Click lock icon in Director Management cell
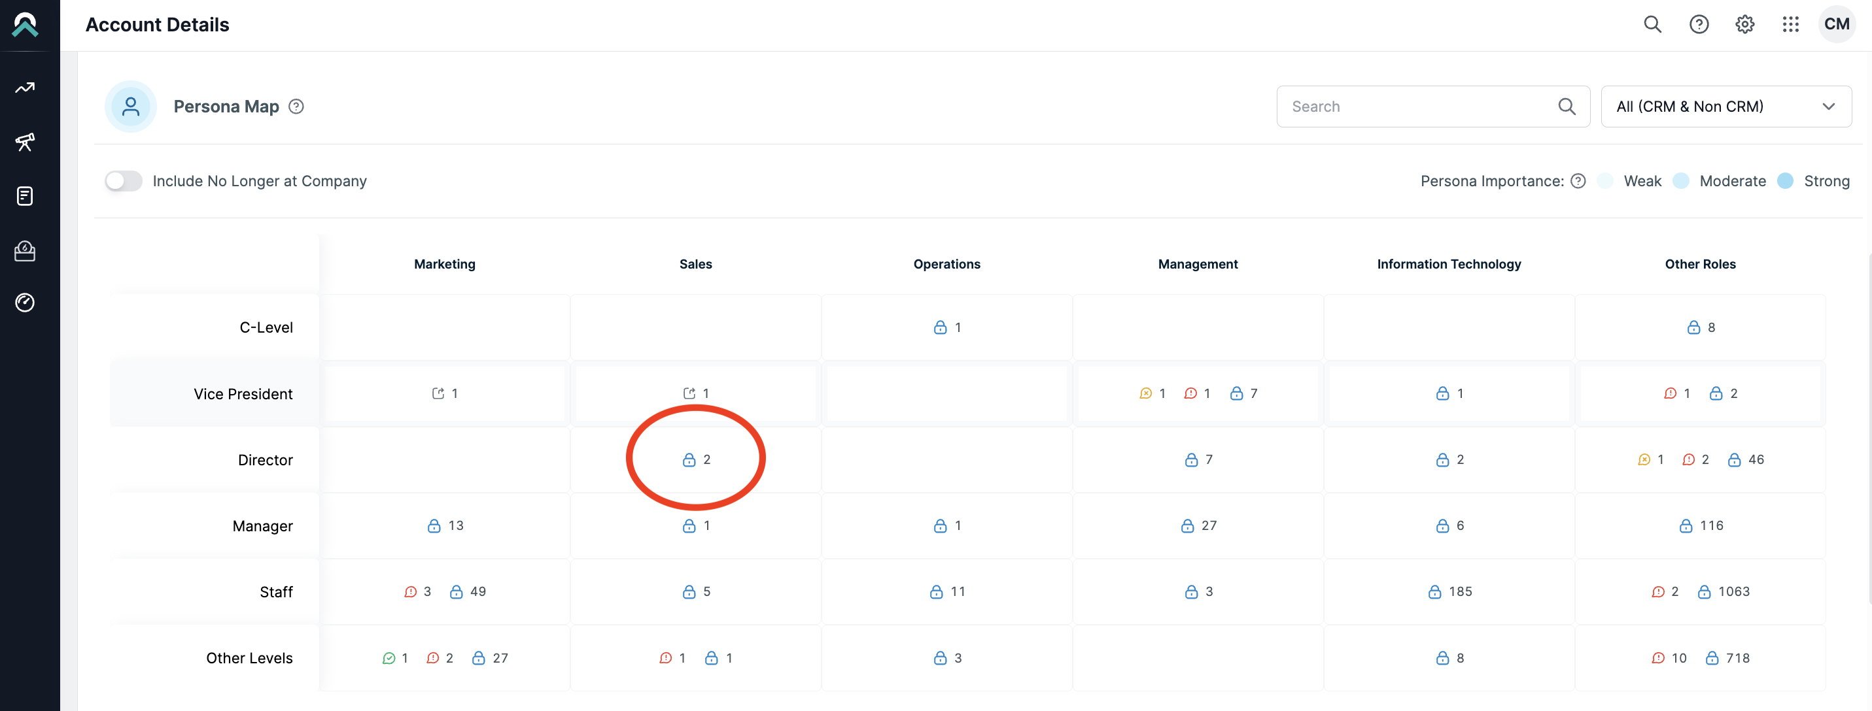The image size is (1872, 711). point(1192,461)
